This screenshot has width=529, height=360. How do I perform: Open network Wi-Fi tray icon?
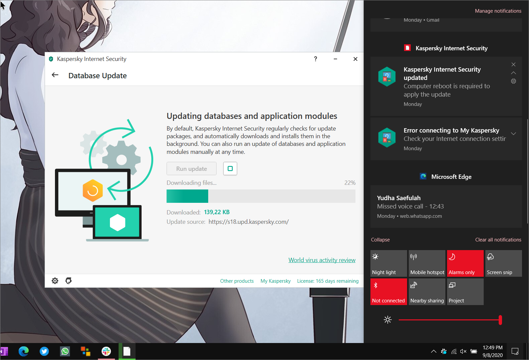coord(454,351)
